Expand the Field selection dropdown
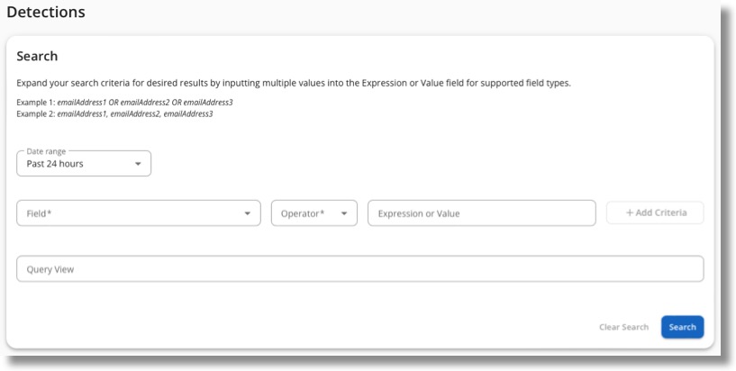The width and height of the screenshot is (736, 371). (138, 213)
